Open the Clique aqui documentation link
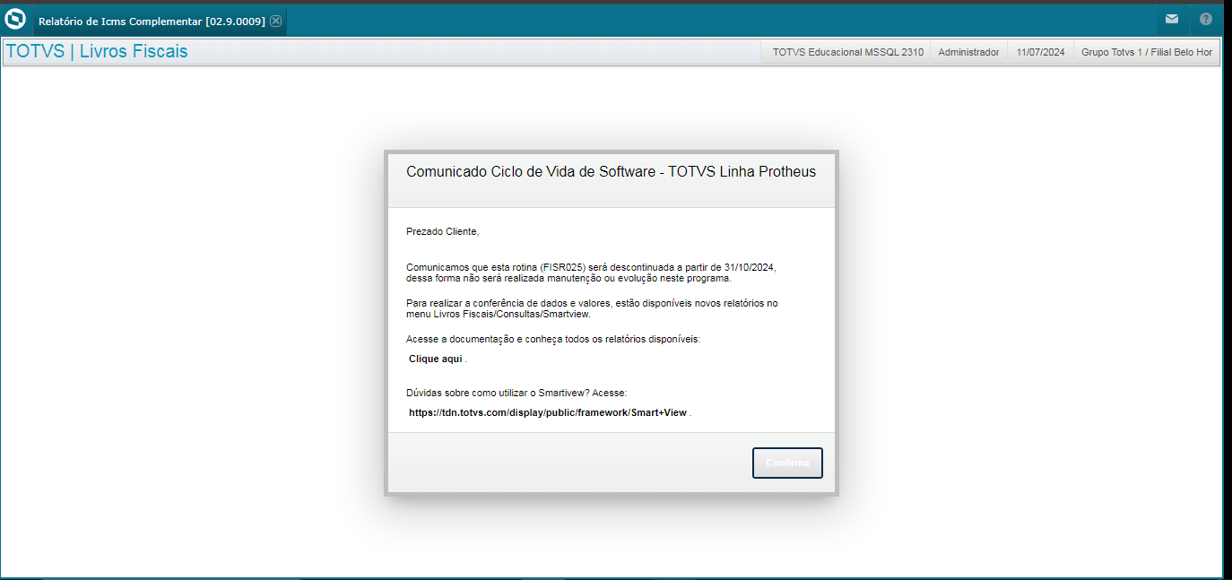The height and width of the screenshot is (580, 1232). point(436,359)
